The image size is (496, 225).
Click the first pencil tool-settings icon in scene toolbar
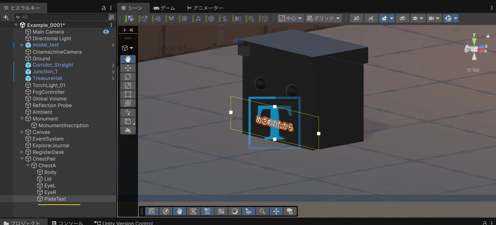(x=131, y=19)
